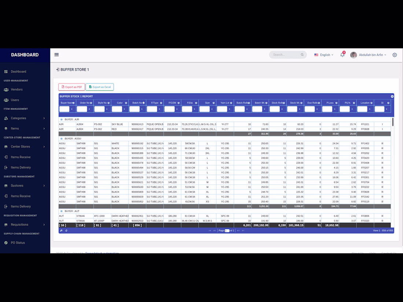
Task: Clear the Location filter
Action: pyautogui.click(x=370, y=109)
